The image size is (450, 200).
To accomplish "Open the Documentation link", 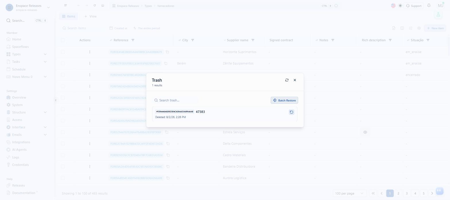I will coord(24,193).
